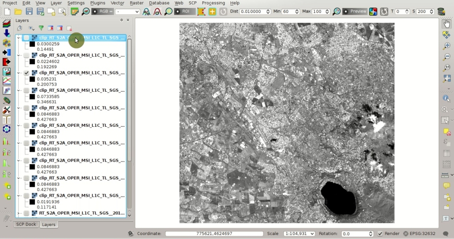Apply cumulative count stretch with the % curve icon

pyautogui.click(x=146, y=12)
